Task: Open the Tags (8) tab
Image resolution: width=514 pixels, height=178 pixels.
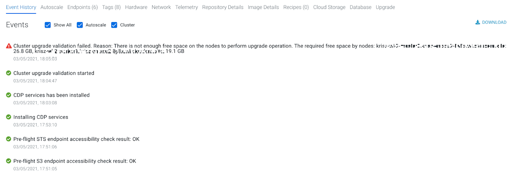Action: (x=111, y=7)
